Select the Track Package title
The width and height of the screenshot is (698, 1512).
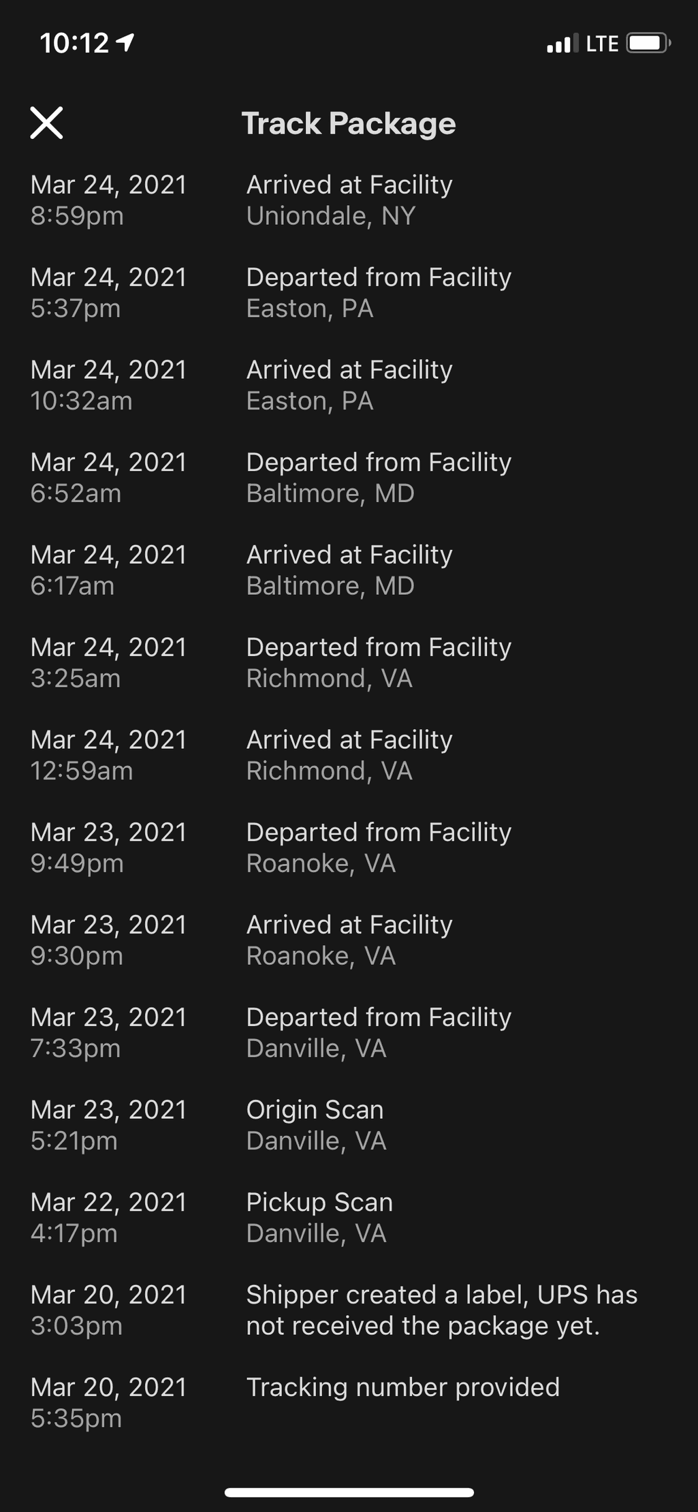(349, 124)
